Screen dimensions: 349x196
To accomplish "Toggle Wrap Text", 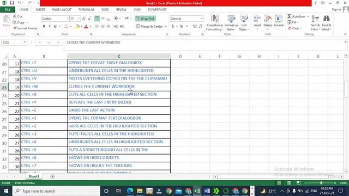I will click(146, 19).
